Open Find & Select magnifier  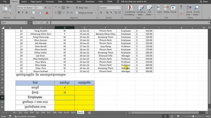coord(196,10)
